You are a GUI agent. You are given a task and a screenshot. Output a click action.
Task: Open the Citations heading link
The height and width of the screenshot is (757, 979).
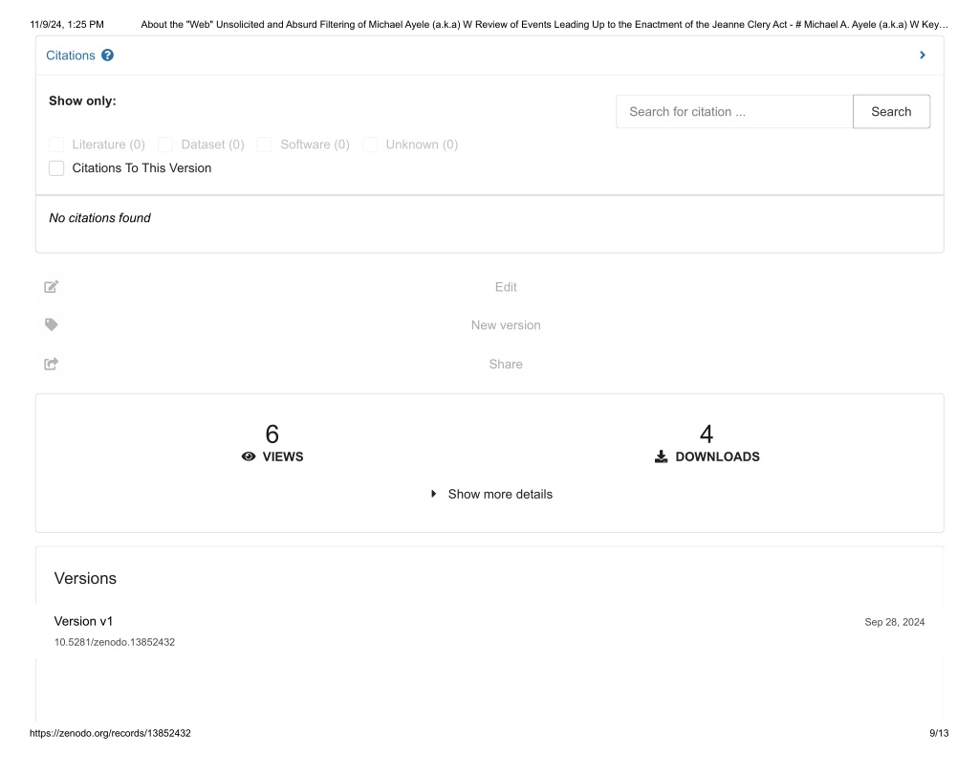(71, 56)
